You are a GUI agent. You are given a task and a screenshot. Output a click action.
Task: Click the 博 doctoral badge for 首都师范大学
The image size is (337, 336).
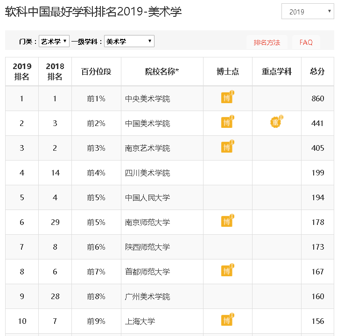[x=227, y=270]
